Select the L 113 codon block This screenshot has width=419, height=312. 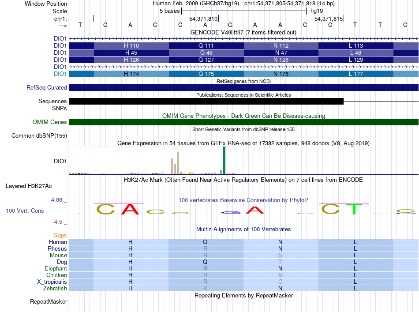(x=356, y=46)
